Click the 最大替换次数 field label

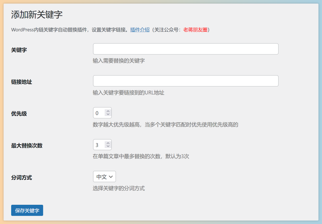tap(27, 146)
